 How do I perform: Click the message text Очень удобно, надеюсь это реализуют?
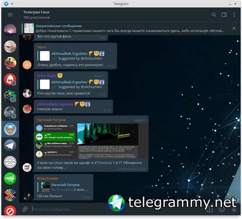(71, 65)
